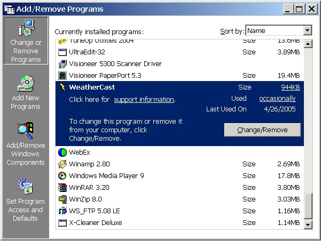Open Add New Programs CD icon
This screenshot has height=241, width=321.
pos(26,84)
